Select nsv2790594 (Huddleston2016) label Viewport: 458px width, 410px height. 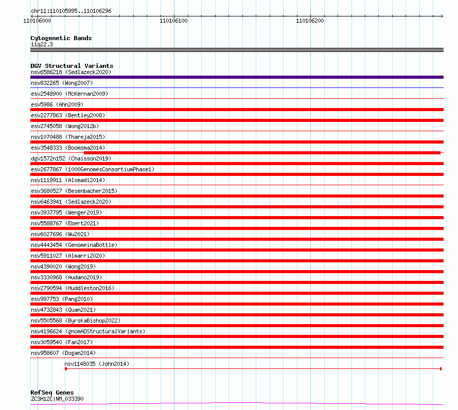(x=73, y=288)
